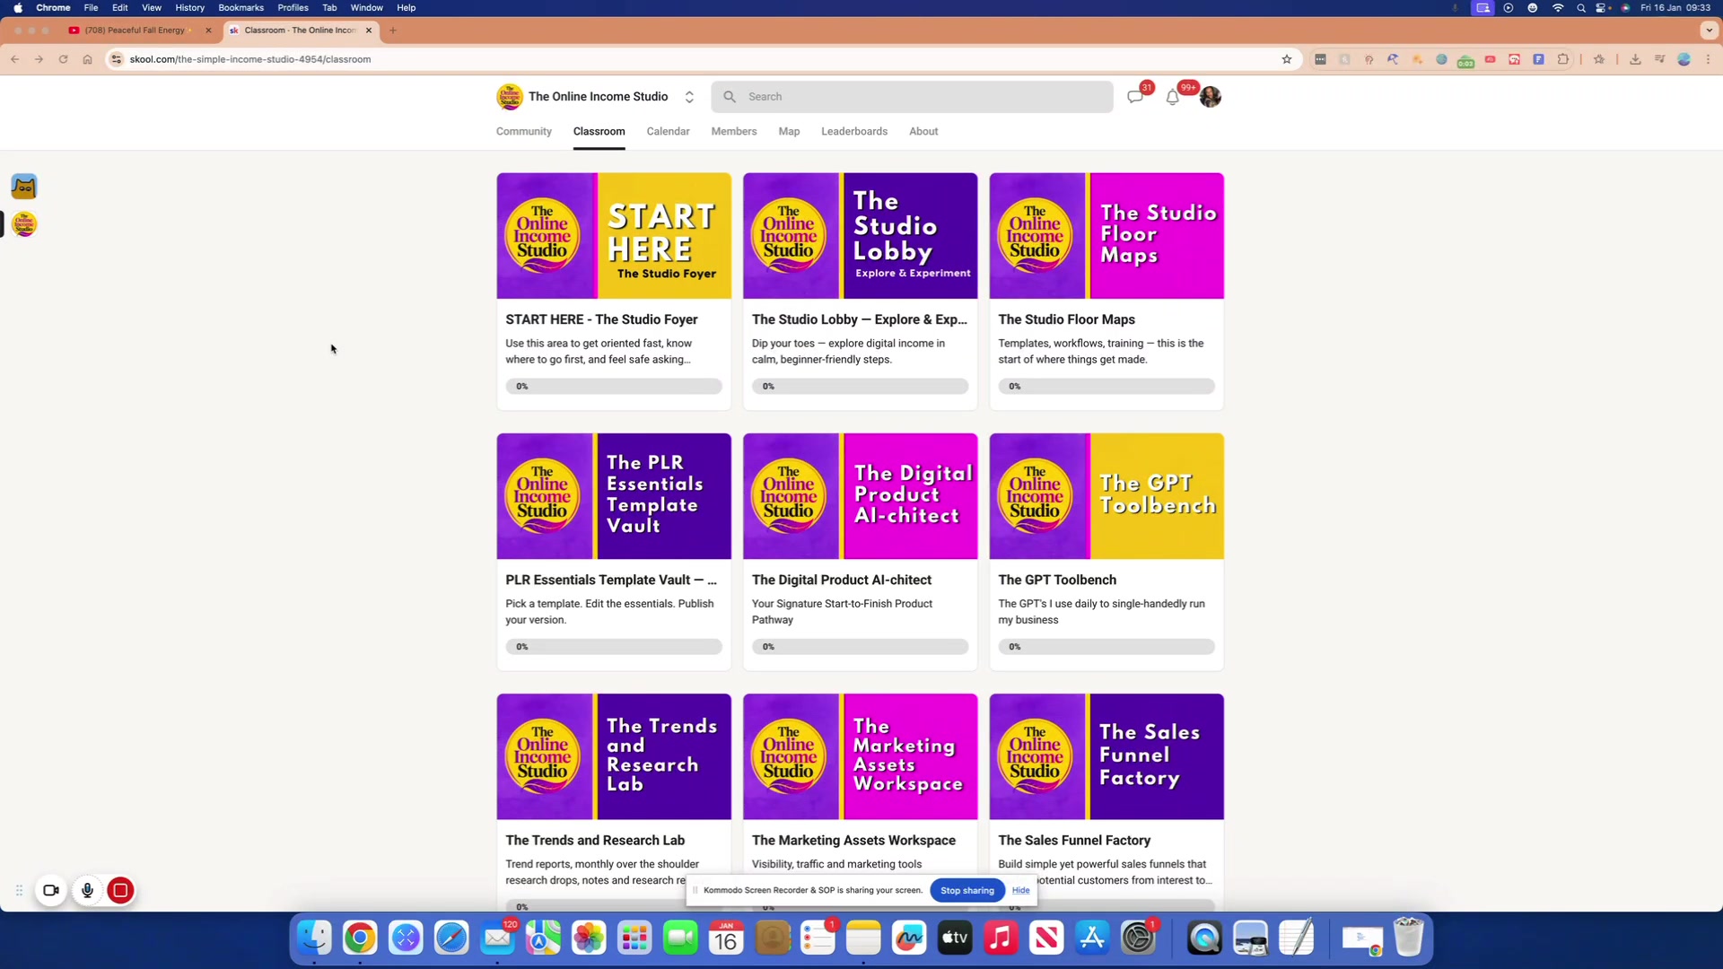This screenshot has height=969, width=1723.
Task: Switch to the Calendar tab
Action: 668,131
